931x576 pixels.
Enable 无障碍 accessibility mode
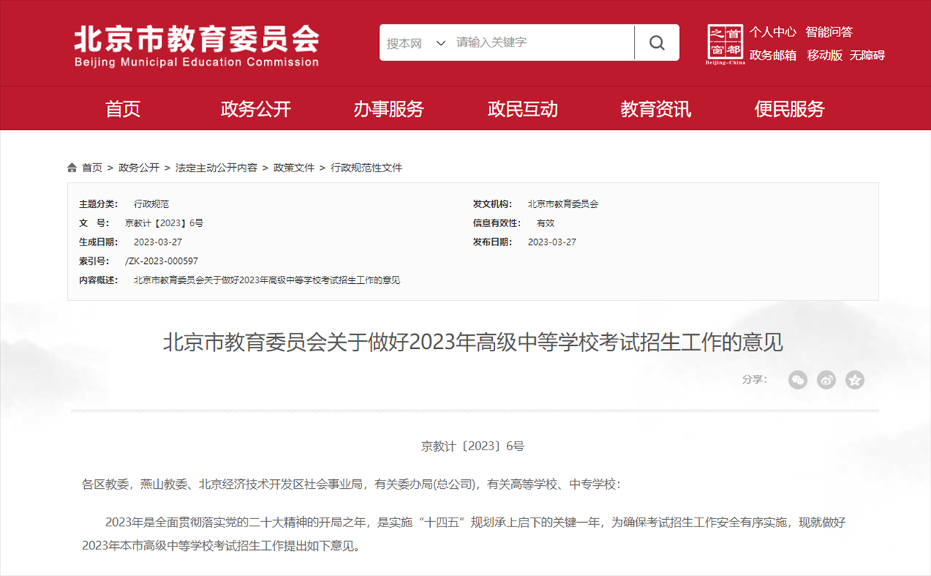[867, 55]
